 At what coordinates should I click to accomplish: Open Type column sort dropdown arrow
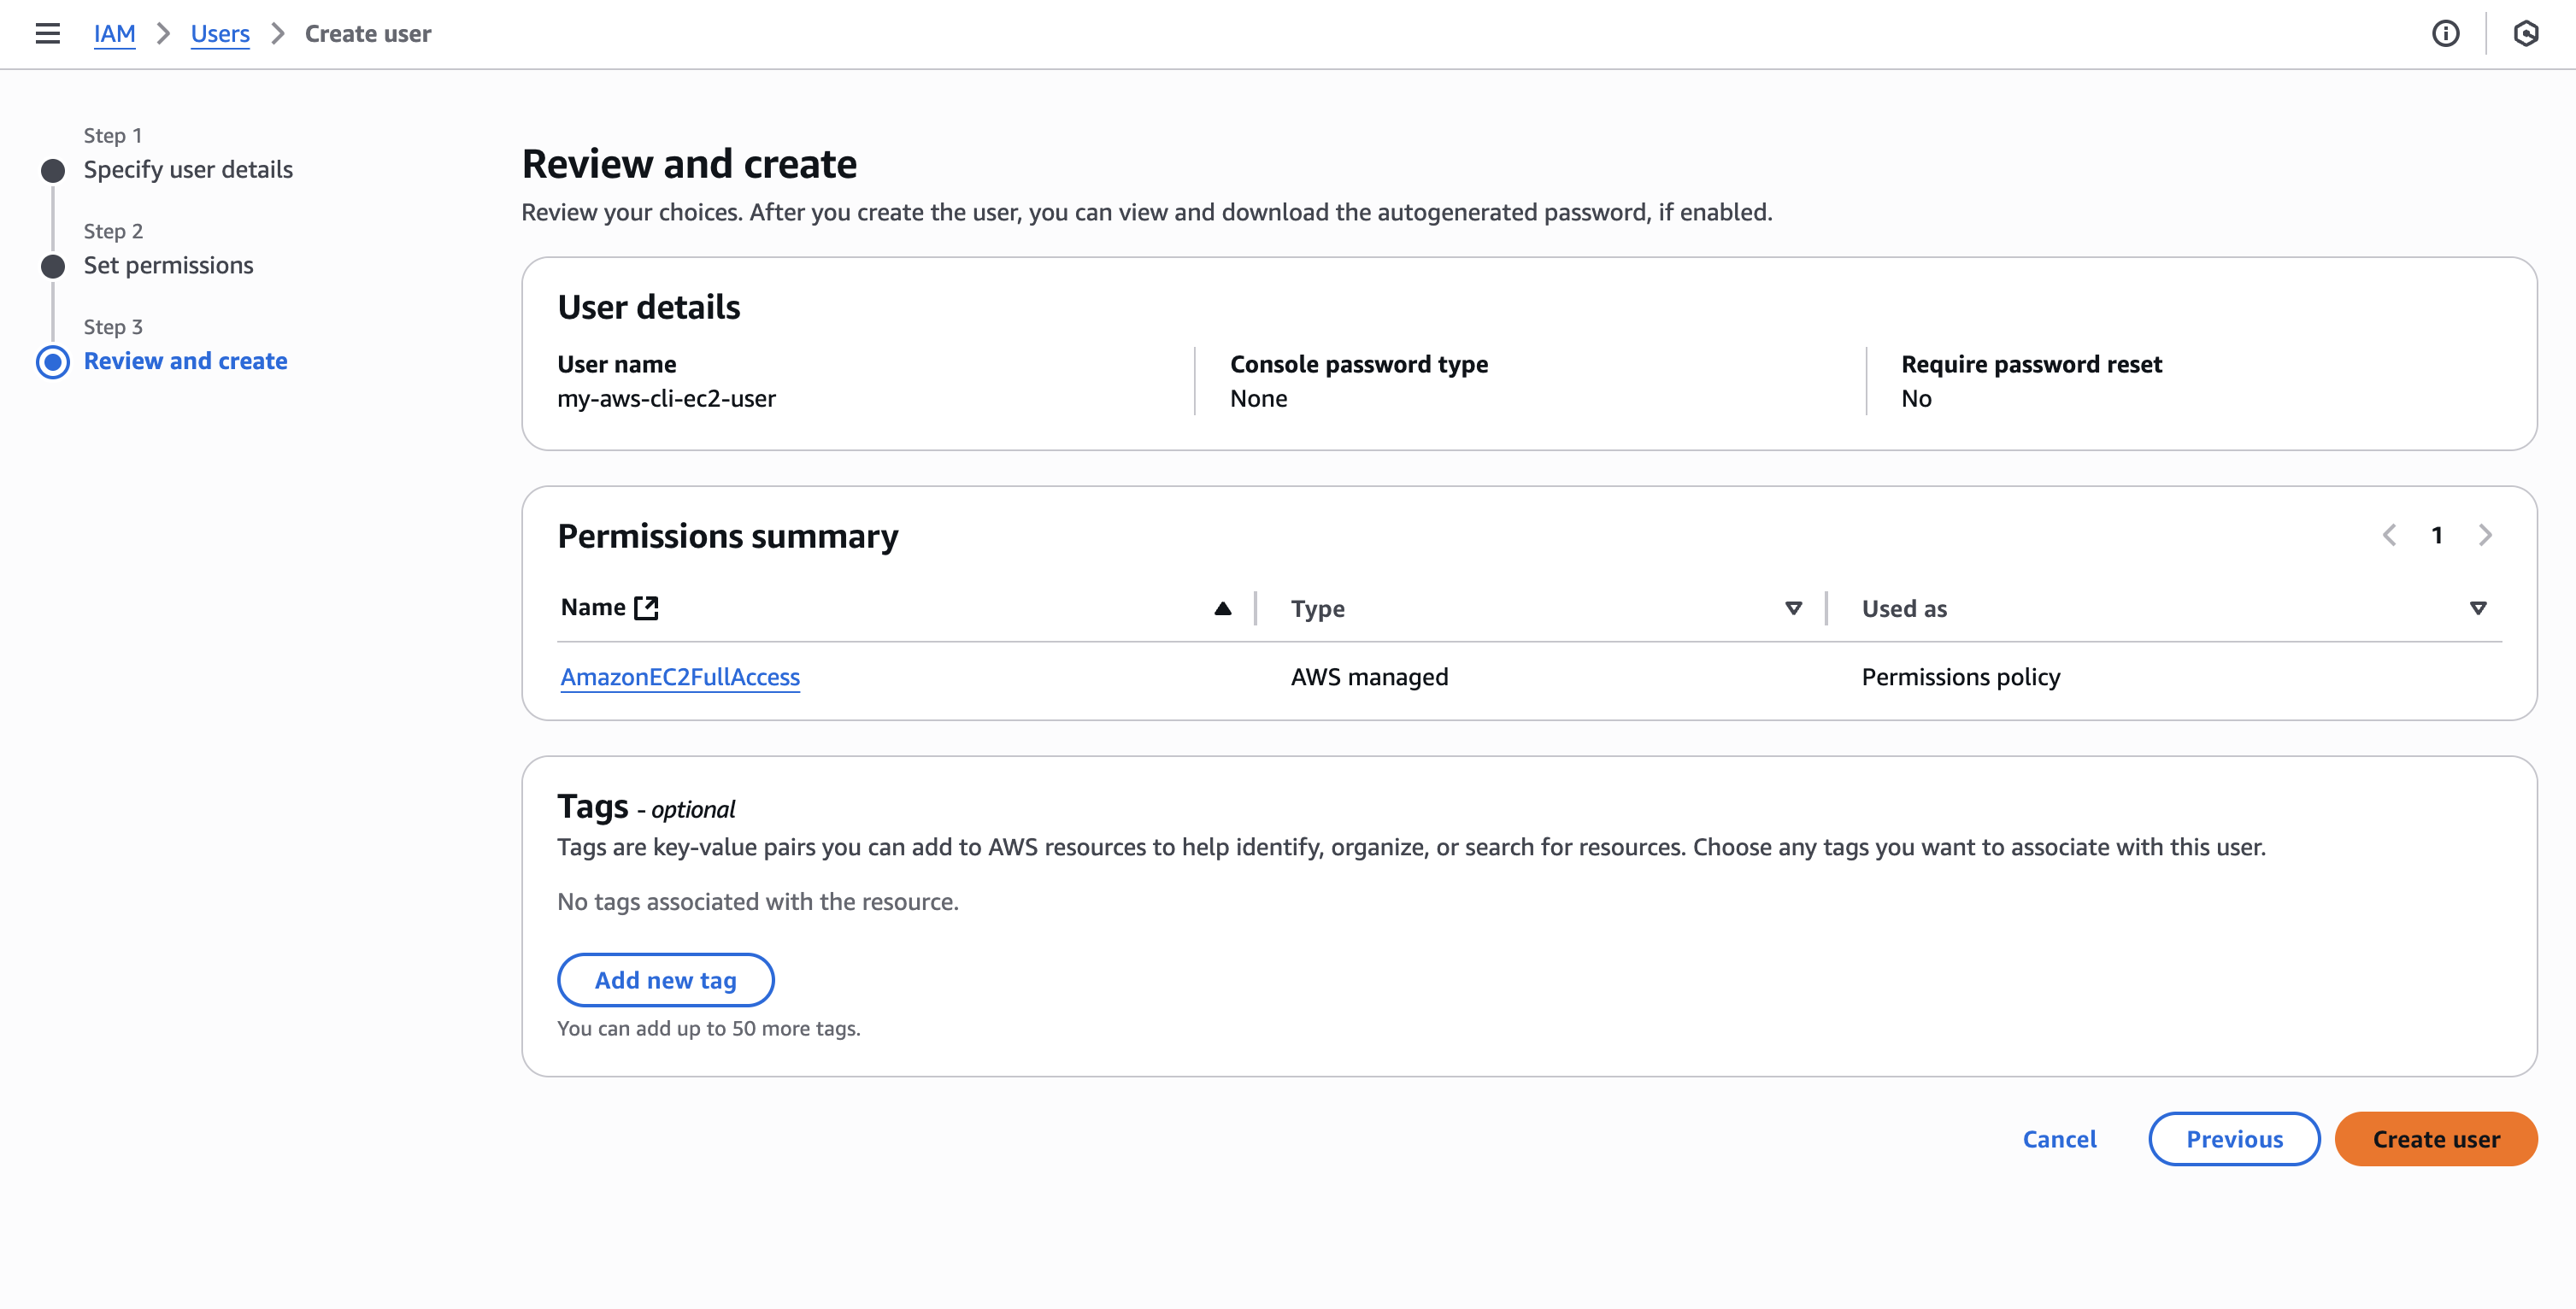pos(1793,608)
